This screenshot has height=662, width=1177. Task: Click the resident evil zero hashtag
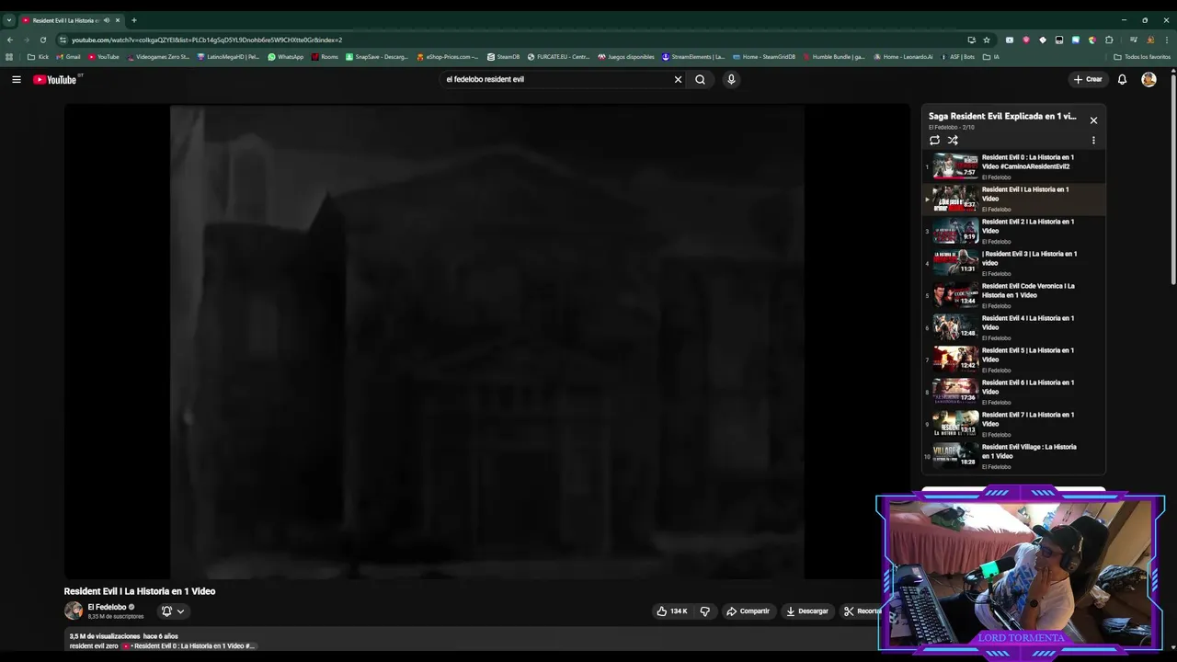(x=94, y=645)
